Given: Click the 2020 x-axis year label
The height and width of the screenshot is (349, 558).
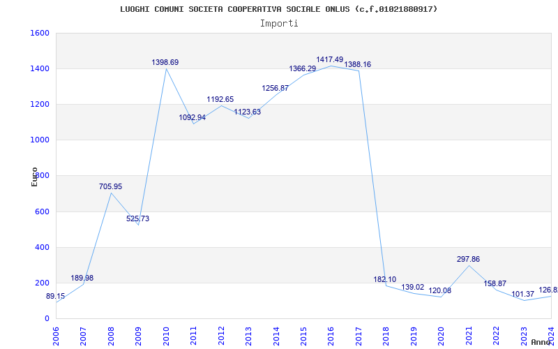Looking at the screenshot, I should [x=442, y=336].
